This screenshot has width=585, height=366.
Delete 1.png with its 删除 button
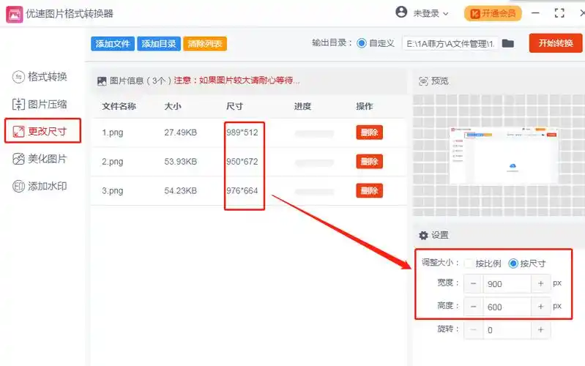pyautogui.click(x=369, y=132)
